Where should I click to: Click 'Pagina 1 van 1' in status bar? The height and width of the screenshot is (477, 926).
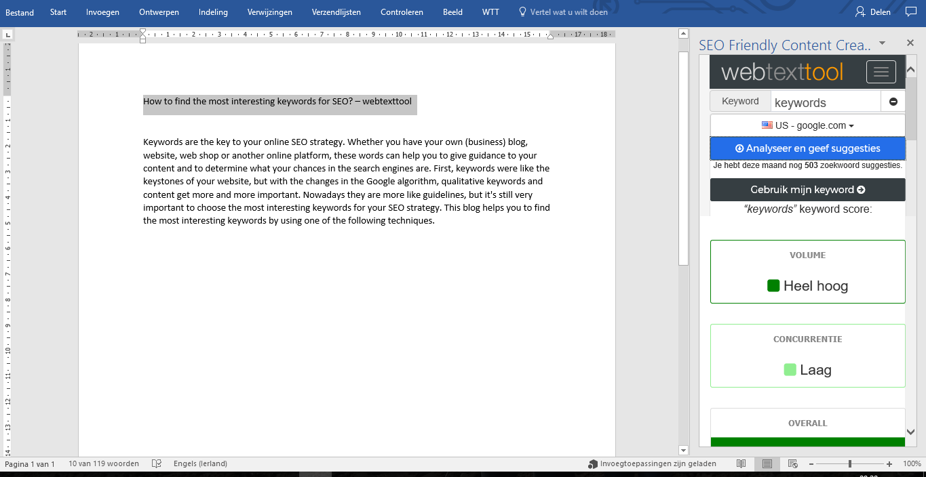coord(30,464)
